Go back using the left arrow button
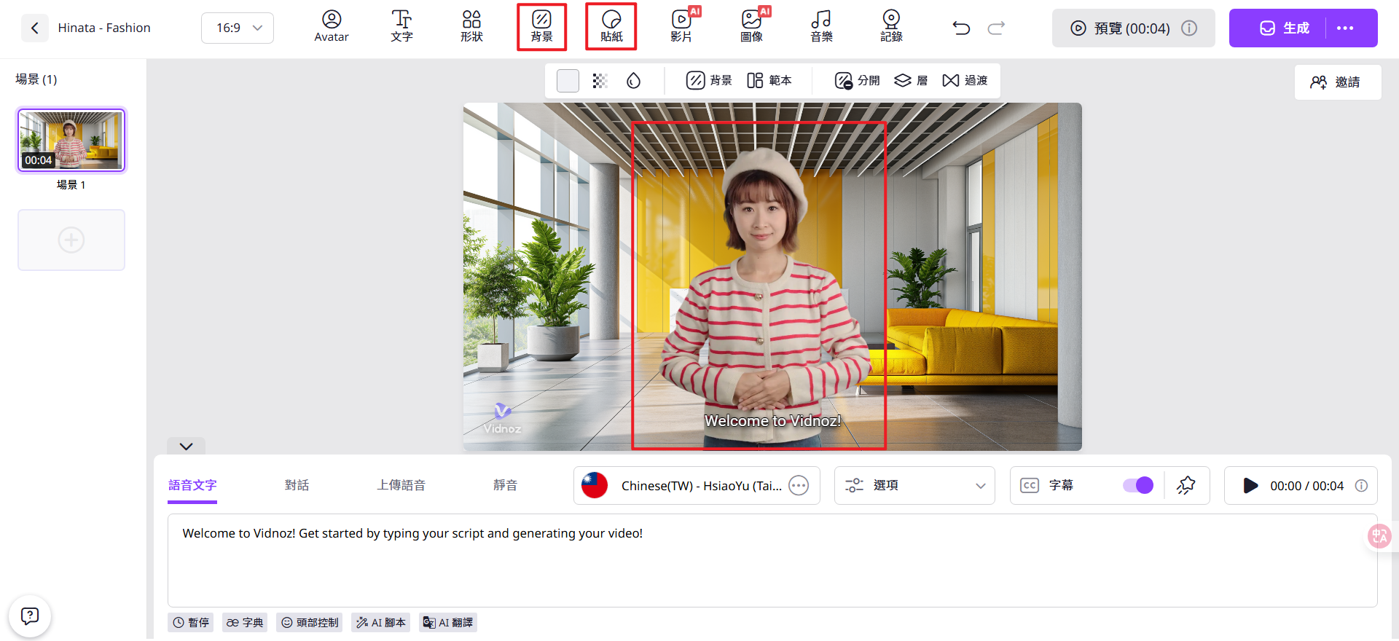Image resolution: width=1399 pixels, height=641 pixels. tap(34, 28)
